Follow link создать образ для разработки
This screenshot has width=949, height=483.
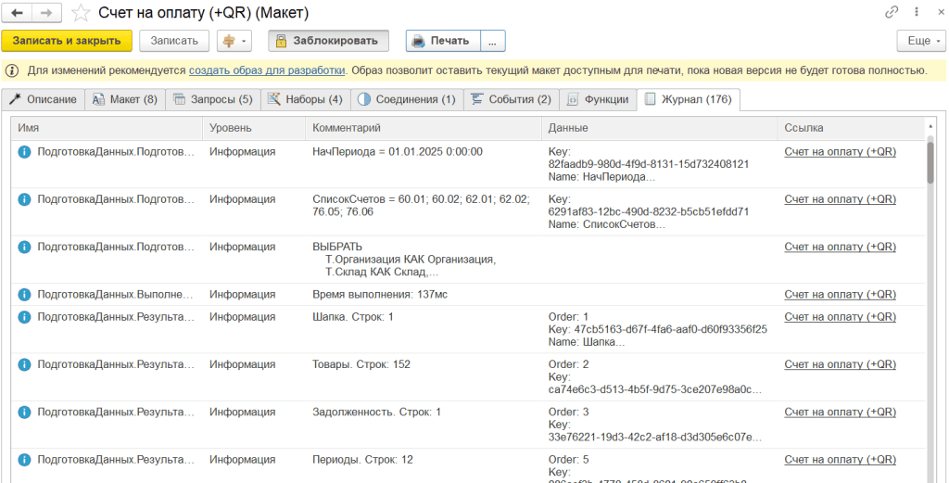(x=267, y=70)
